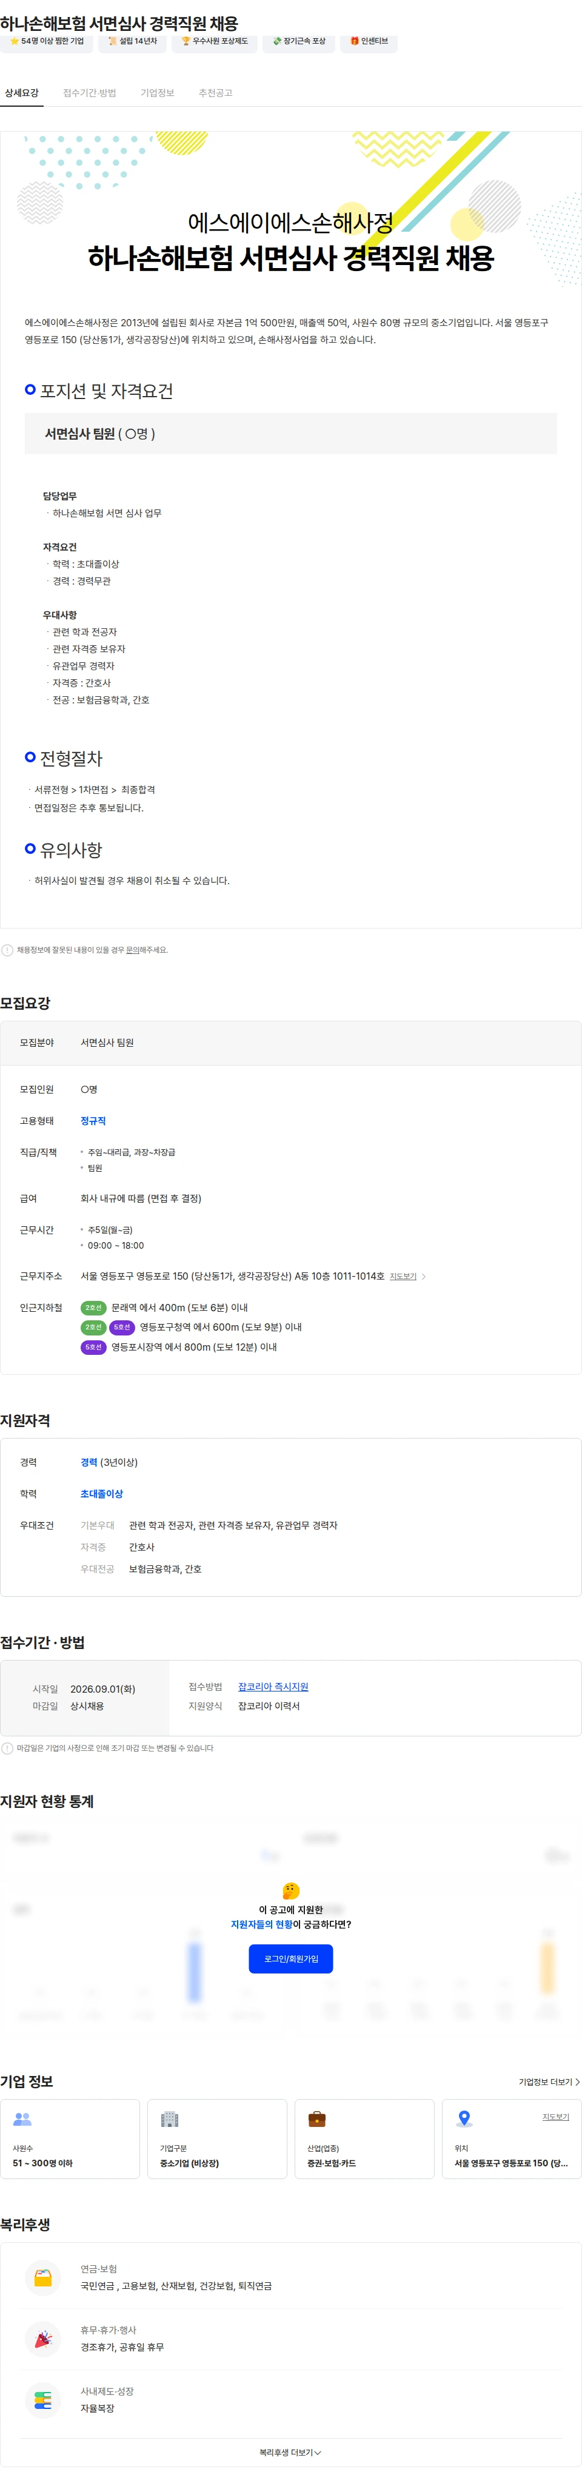Click info icon beside 채용정보 notice

(x=8, y=950)
